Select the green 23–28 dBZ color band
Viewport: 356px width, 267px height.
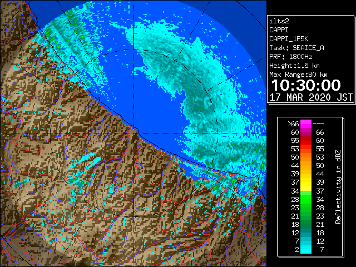pyautogui.click(x=306, y=207)
